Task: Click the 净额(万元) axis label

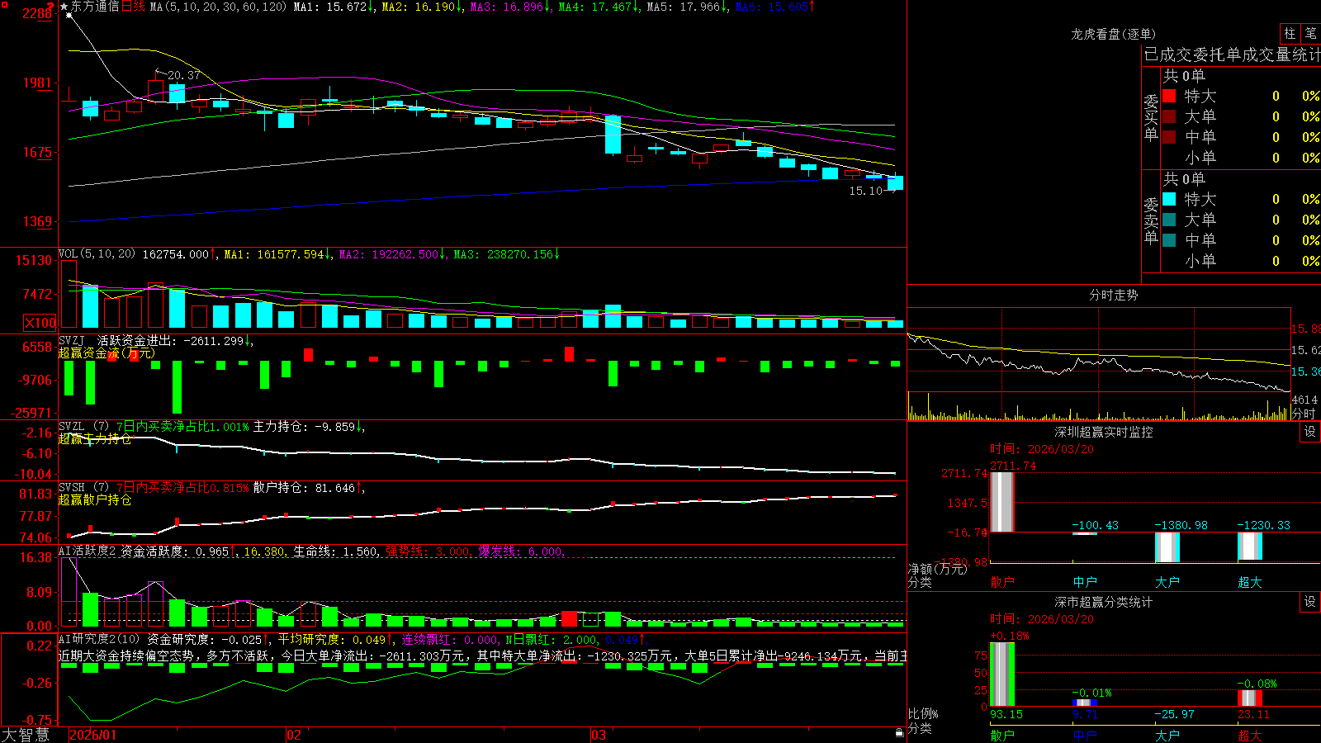Action: point(937,569)
